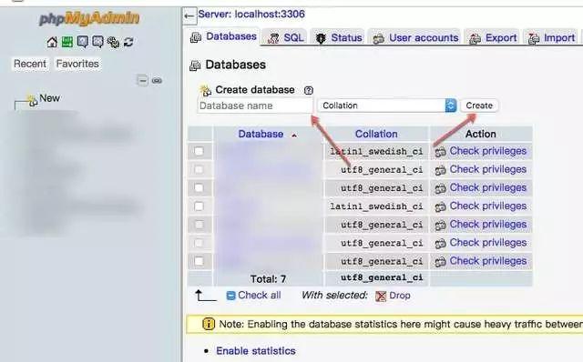The image size is (583, 362).
Task: Sort by the Collation column header
Action: coord(376,134)
